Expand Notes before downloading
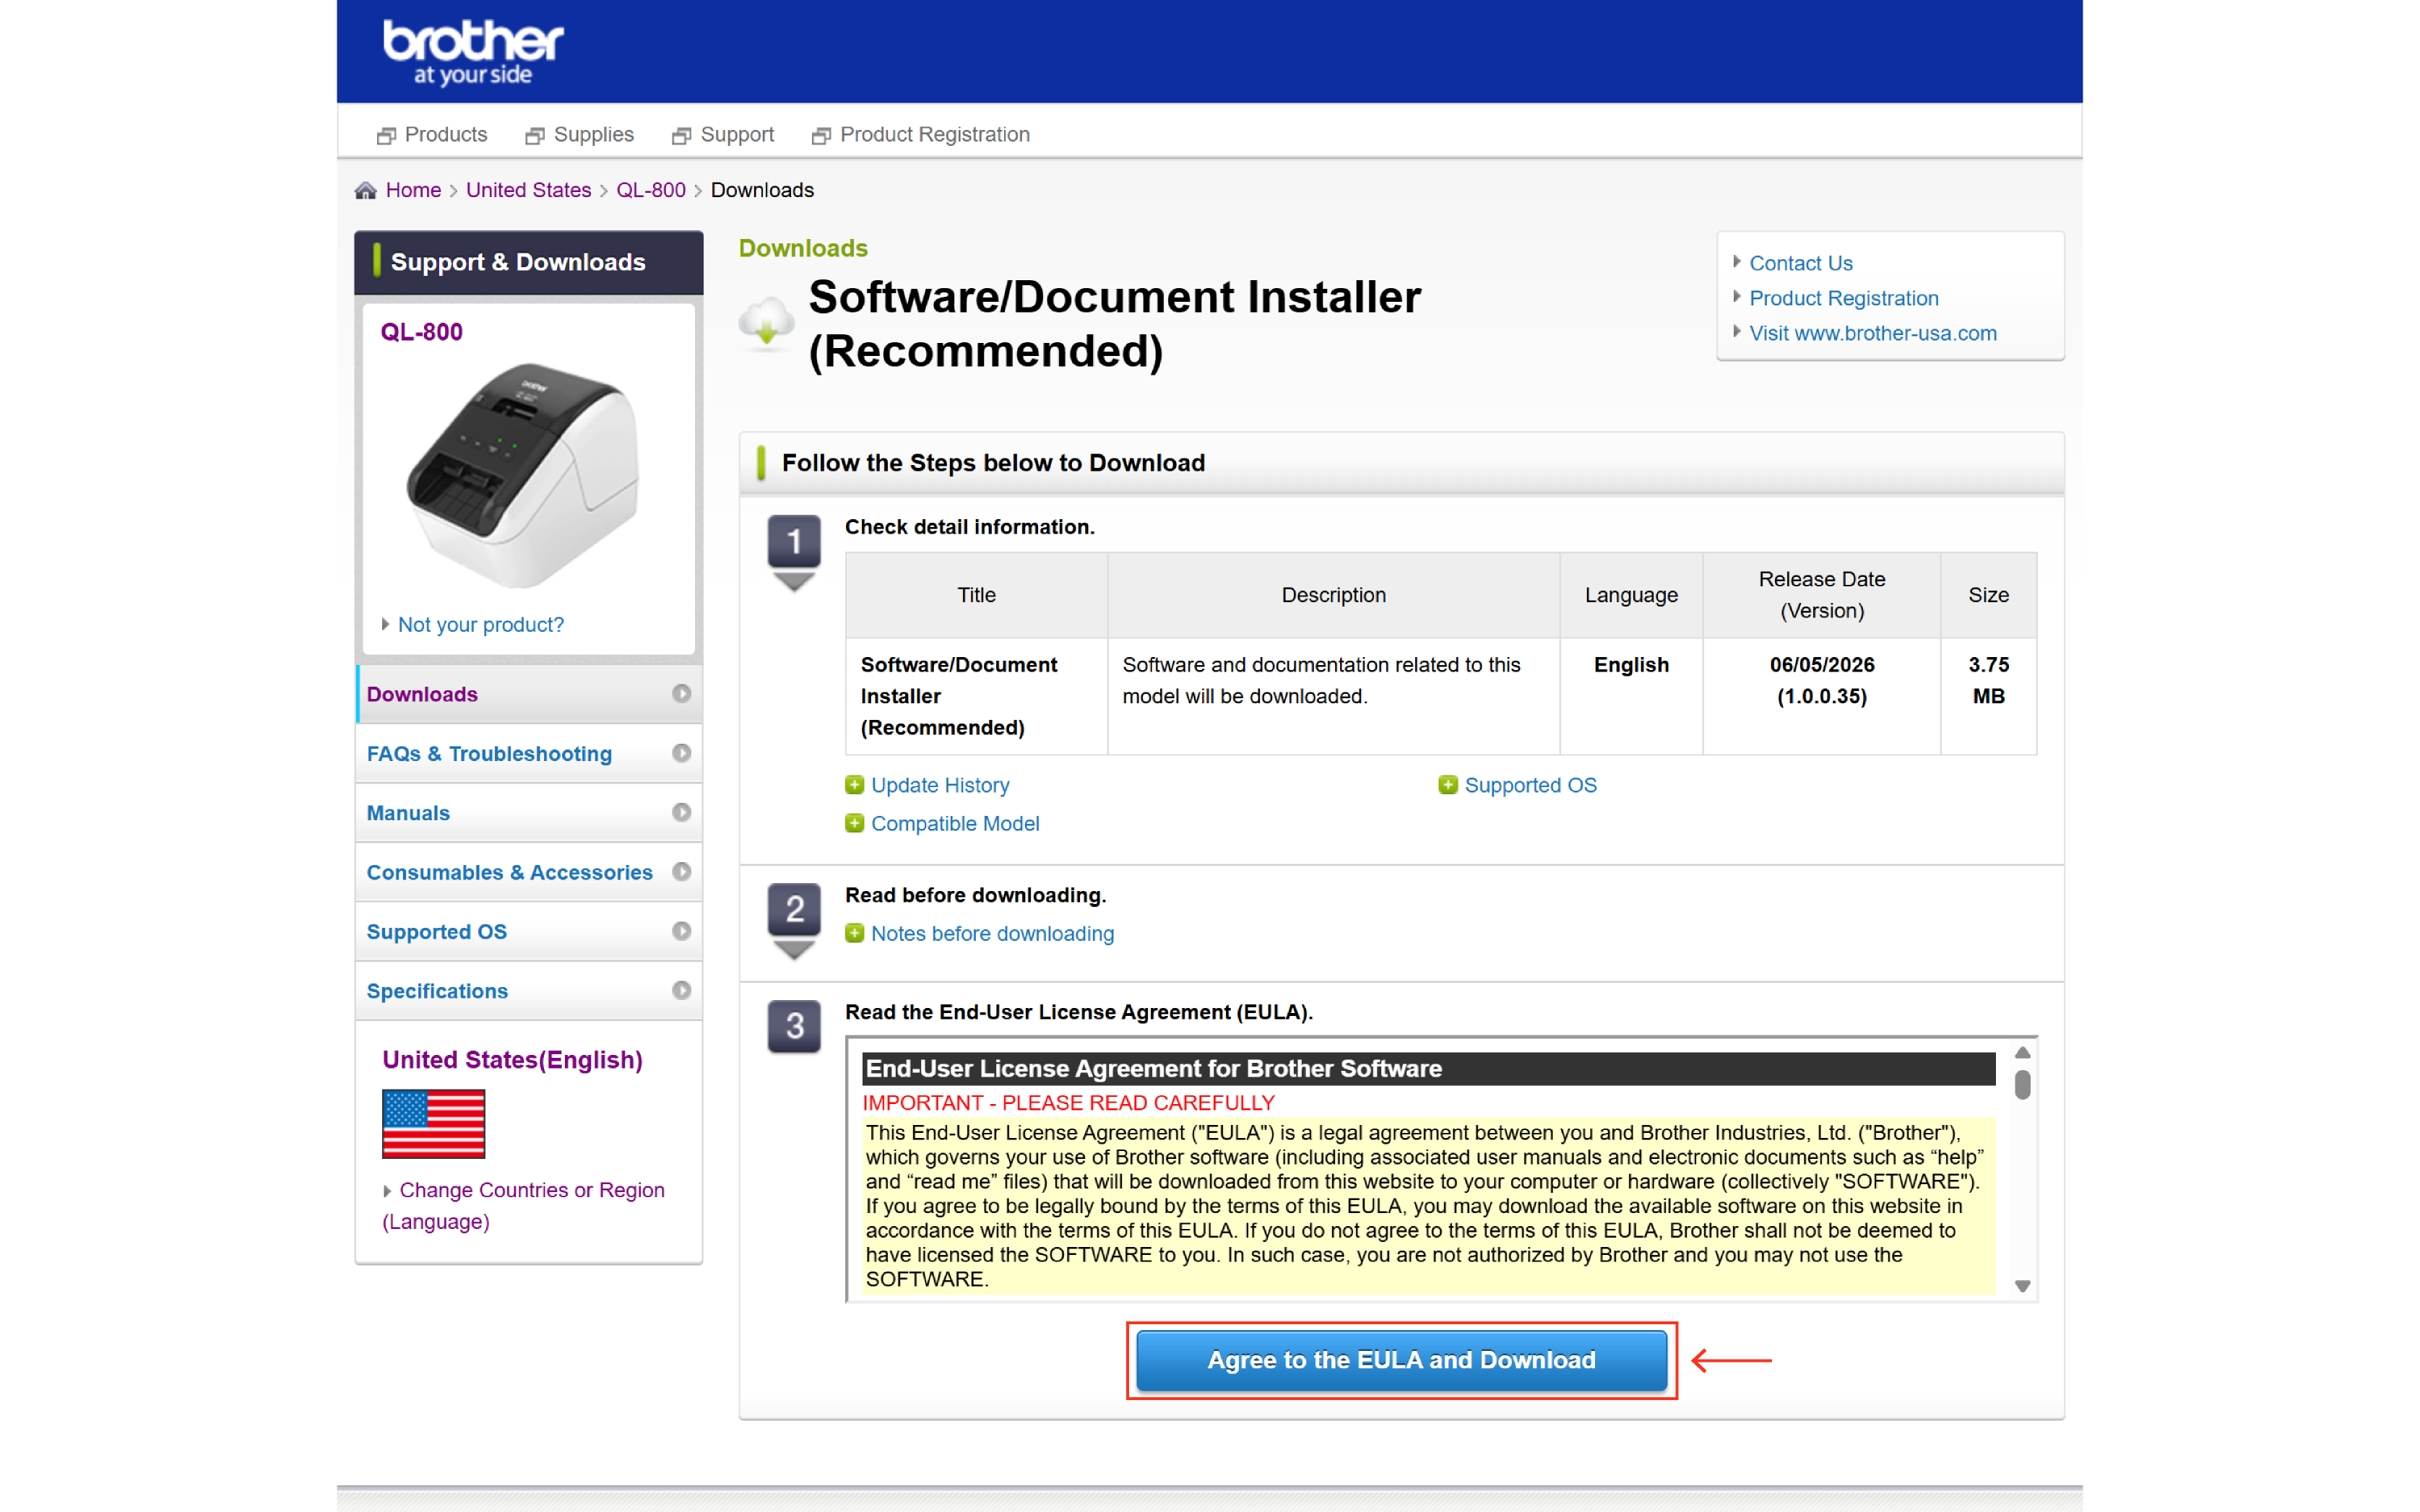Image resolution: width=2420 pixels, height=1512 pixels. click(x=993, y=933)
